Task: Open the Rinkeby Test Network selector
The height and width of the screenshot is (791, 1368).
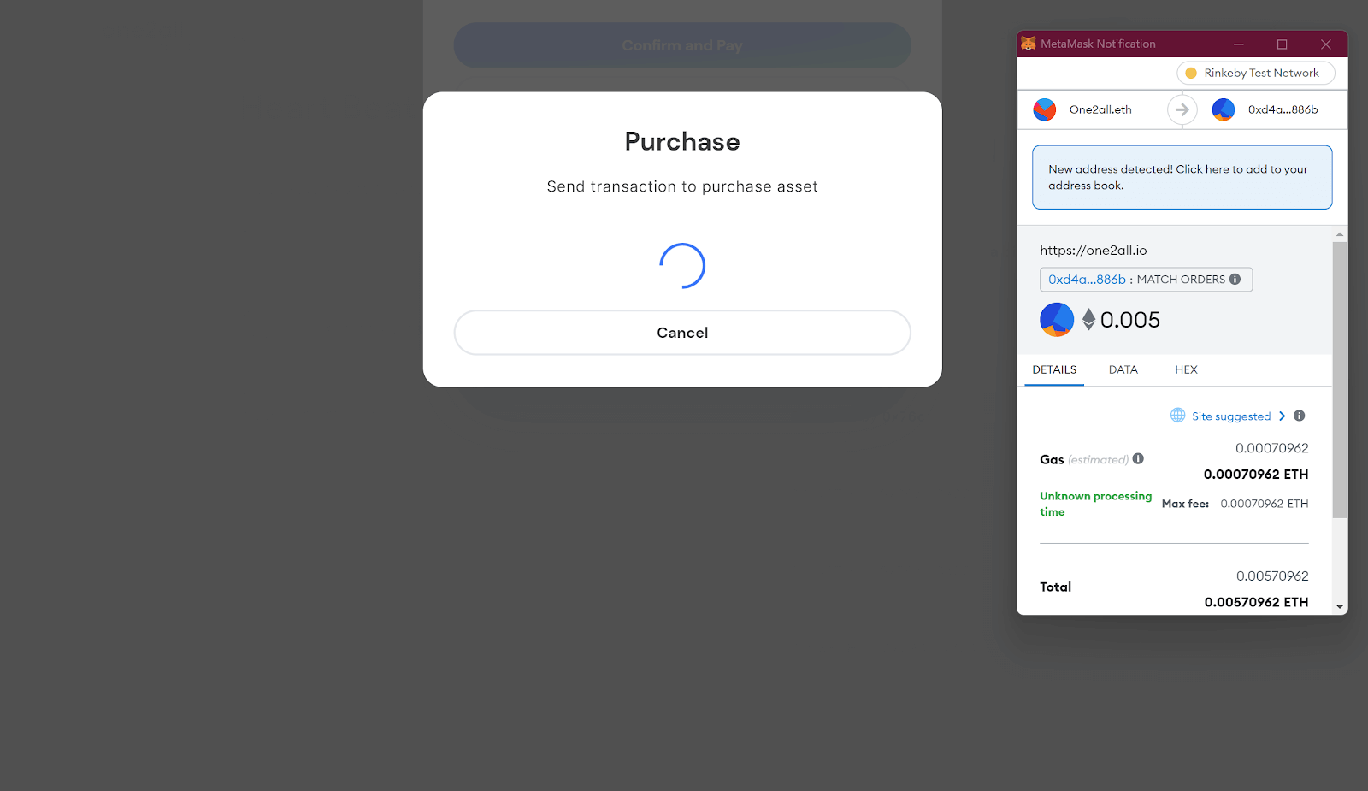Action: click(1255, 73)
